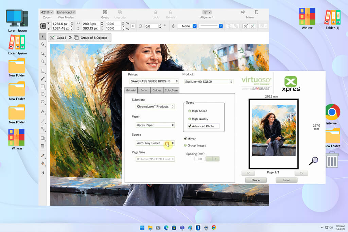Open the Printer SAWGRASS SG800 dropdown
Image resolution: width=348 pixels, height=232 pixels.
click(x=154, y=81)
